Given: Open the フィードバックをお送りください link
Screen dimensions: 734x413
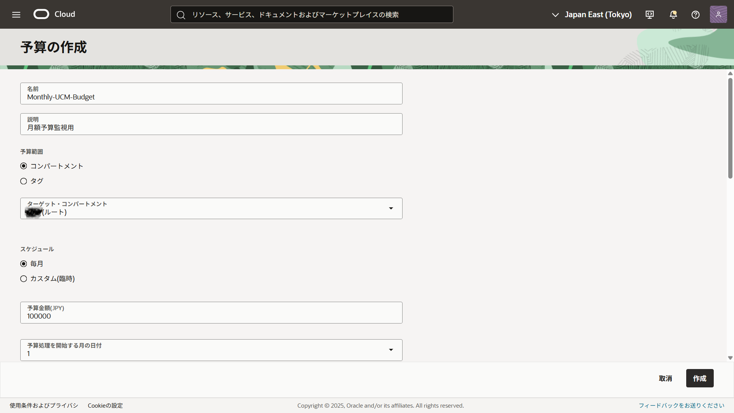Looking at the screenshot, I should point(681,405).
